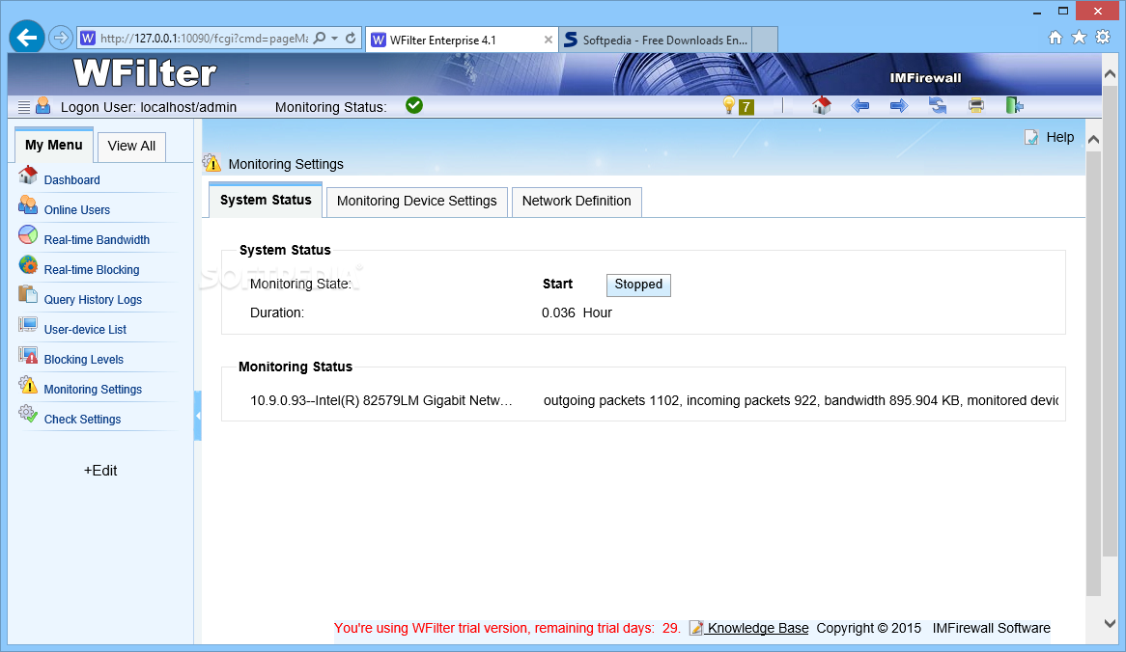Switch to Monitoring Device Settings tab
The width and height of the screenshot is (1126, 652).
416,202
